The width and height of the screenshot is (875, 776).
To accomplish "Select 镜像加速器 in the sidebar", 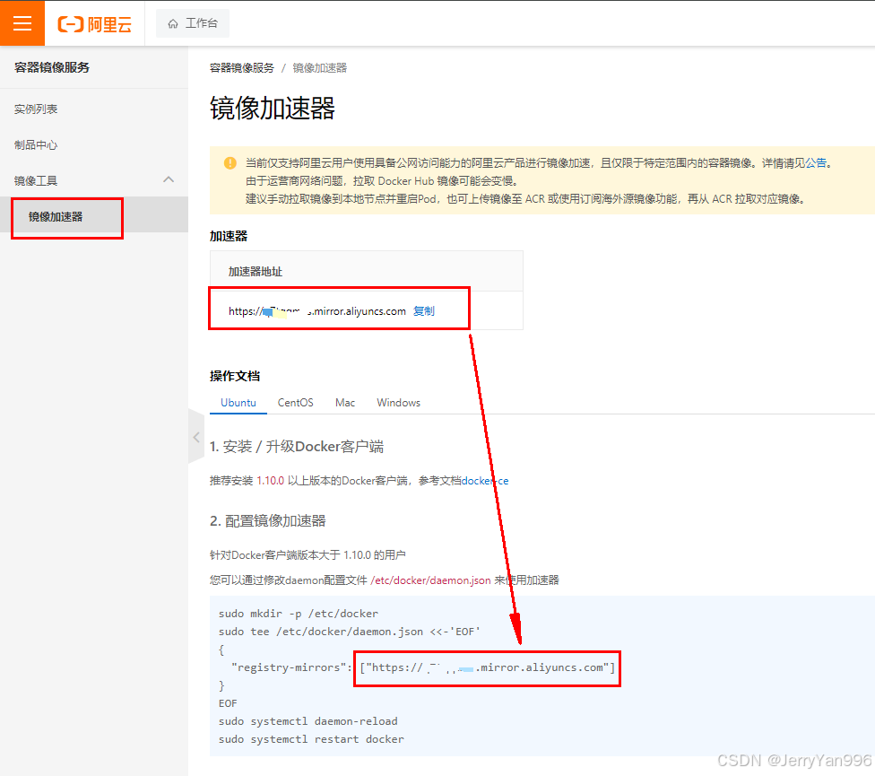I will click(x=56, y=216).
